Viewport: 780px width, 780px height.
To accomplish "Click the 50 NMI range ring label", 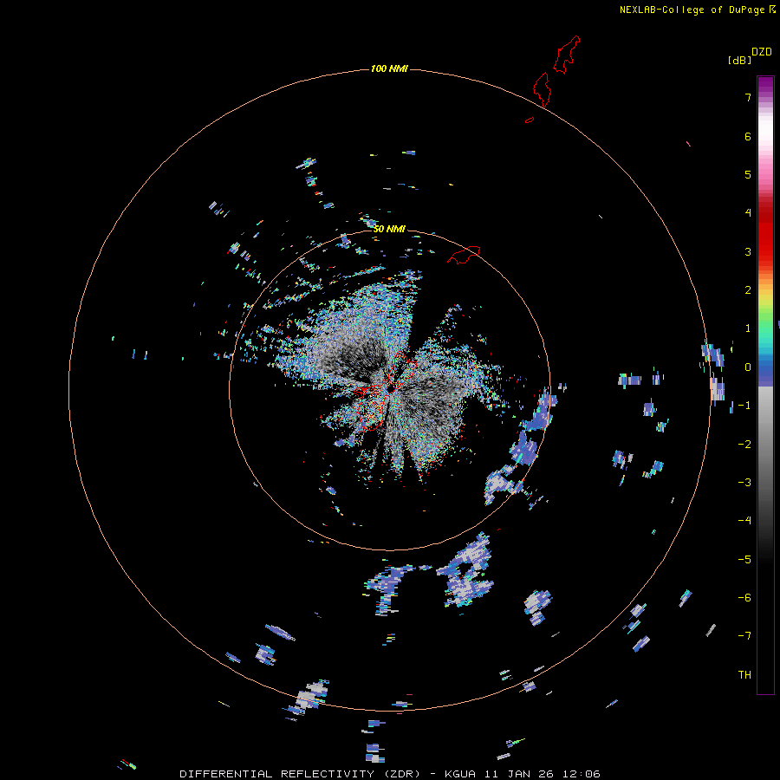I will (389, 229).
